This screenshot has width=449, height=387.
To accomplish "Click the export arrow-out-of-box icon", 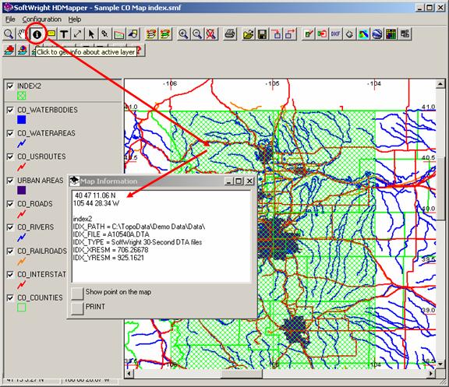I will (x=290, y=34).
